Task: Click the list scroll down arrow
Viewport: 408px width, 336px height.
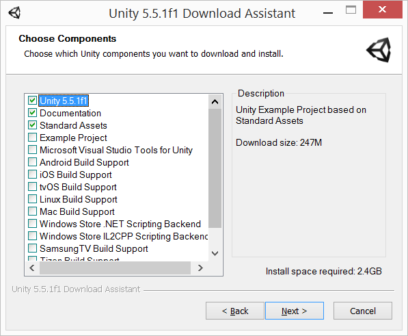Action: pos(215,253)
